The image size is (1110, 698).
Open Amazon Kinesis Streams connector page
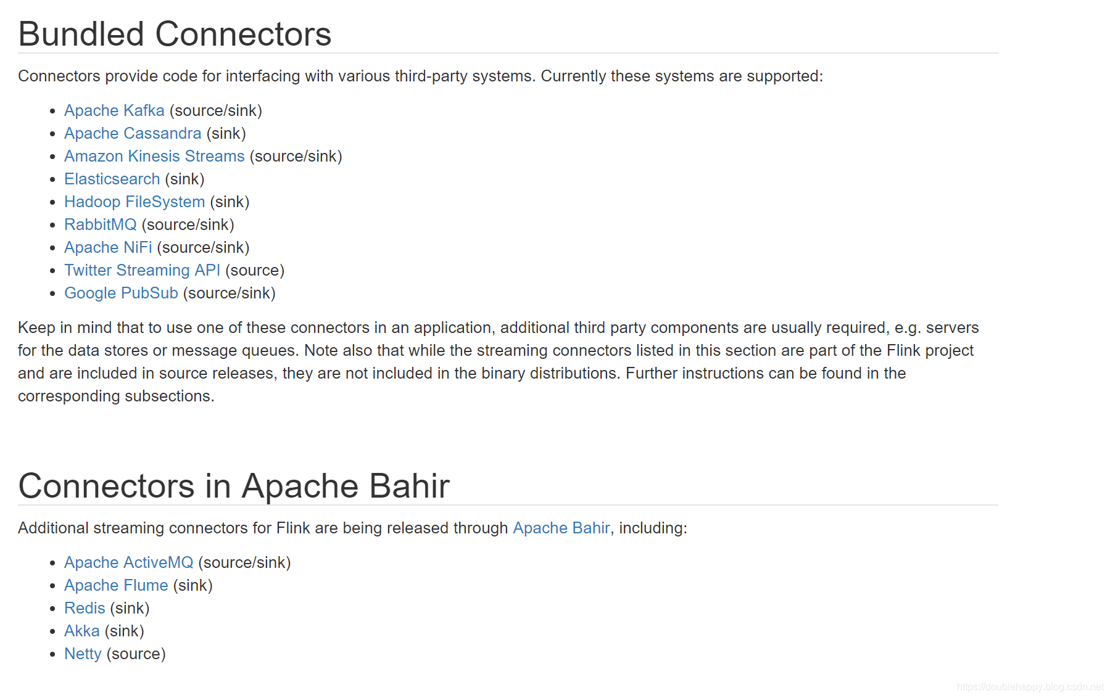[154, 156]
